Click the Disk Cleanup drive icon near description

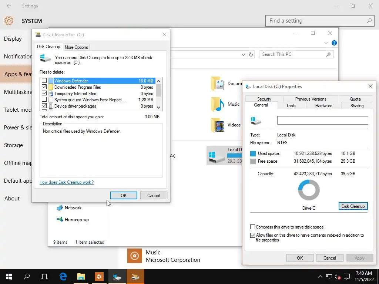(x=45, y=58)
